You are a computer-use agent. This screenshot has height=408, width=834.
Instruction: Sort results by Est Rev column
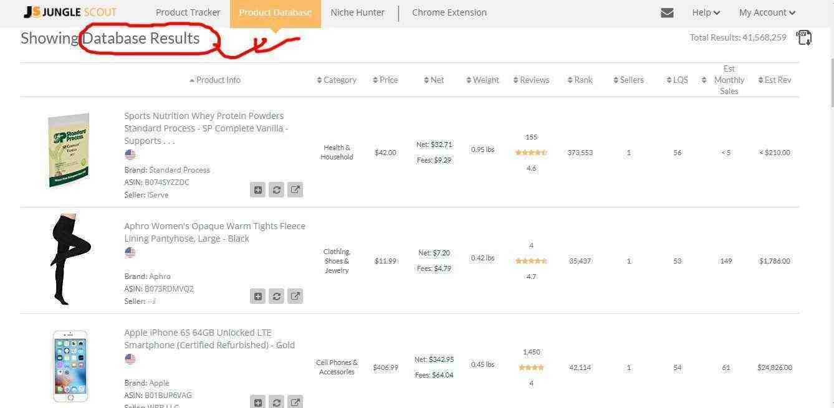[x=775, y=80]
